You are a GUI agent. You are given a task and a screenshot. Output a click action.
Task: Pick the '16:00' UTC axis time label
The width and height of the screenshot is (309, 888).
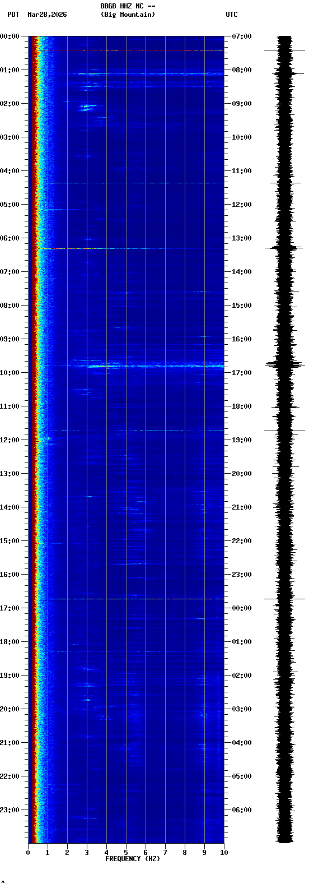point(241,339)
